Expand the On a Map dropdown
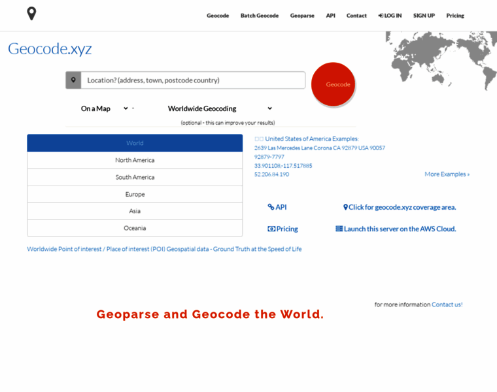497x392 pixels. click(x=104, y=108)
